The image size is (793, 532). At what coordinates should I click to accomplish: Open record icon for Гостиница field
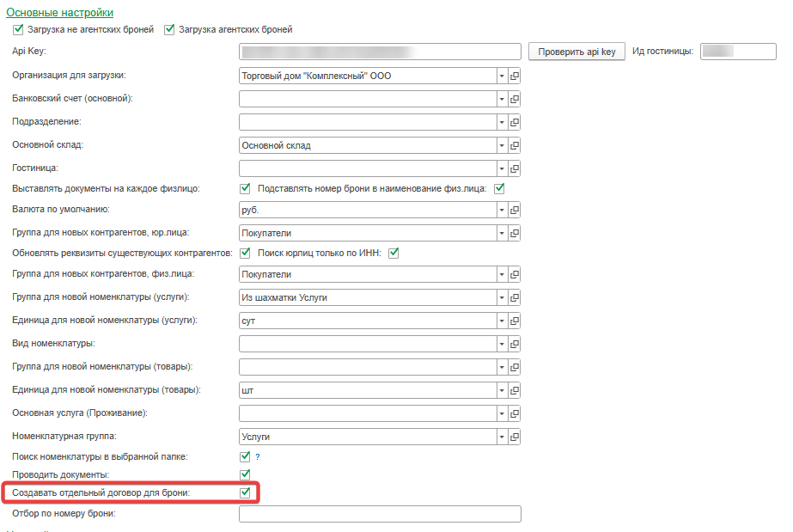point(515,168)
